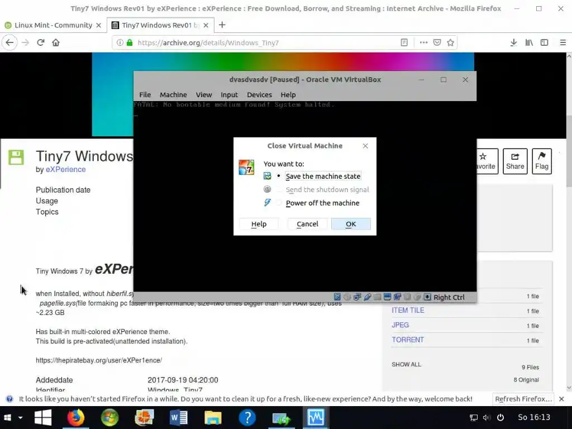Screen dimensions: 572x429
Task: Open the system monitor icon in taskbar
Action: pyautogui.click(x=316, y=418)
